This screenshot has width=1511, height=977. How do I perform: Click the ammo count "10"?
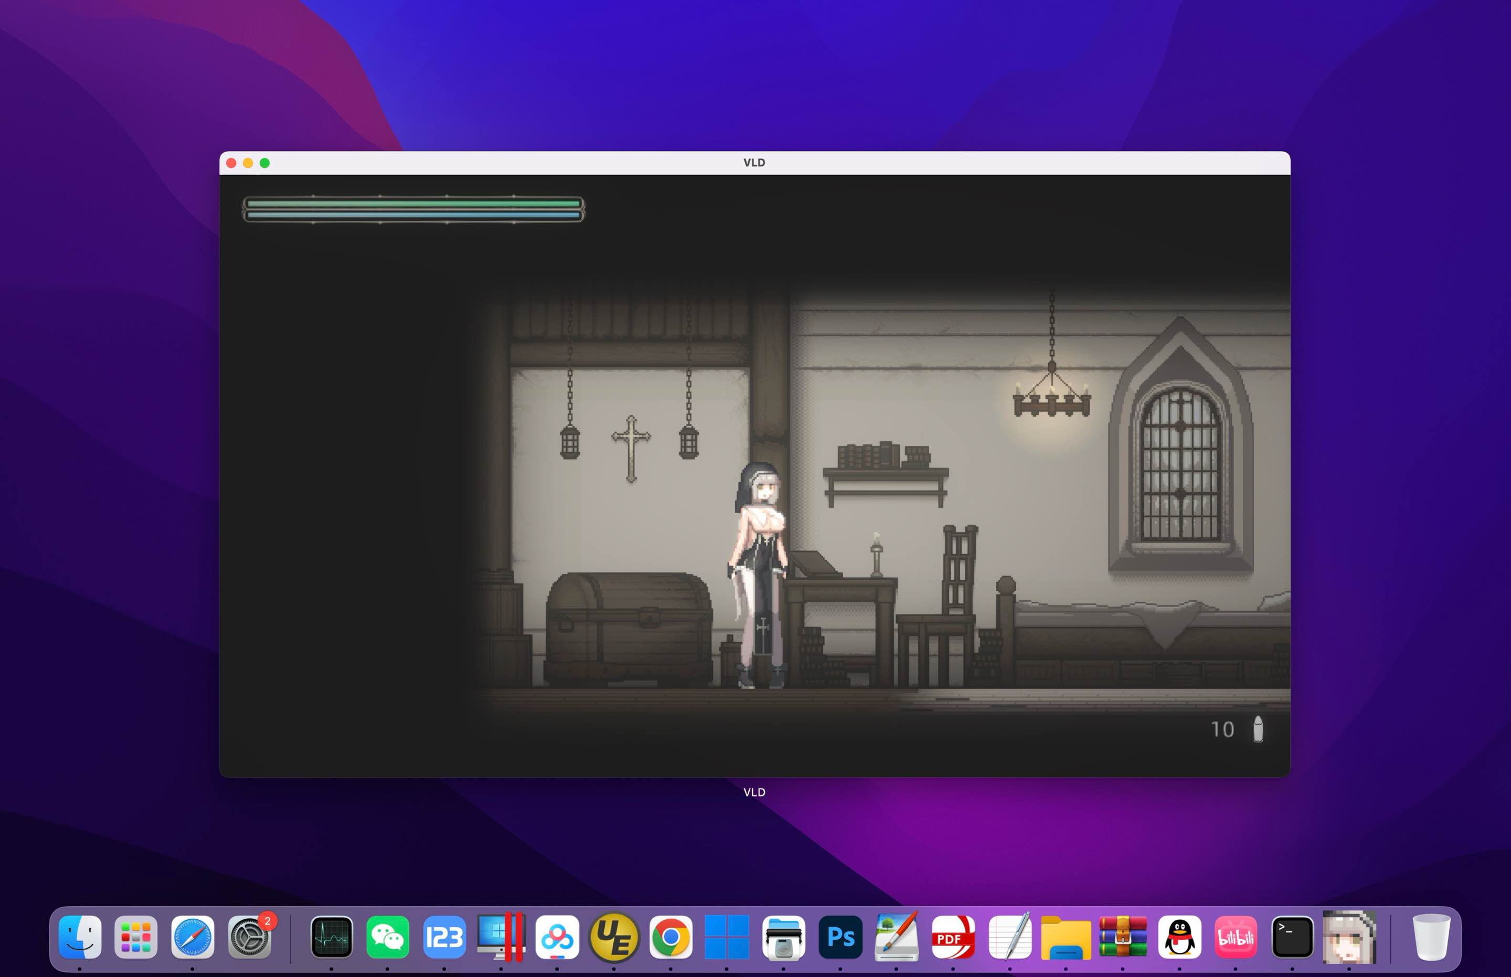point(1222,729)
